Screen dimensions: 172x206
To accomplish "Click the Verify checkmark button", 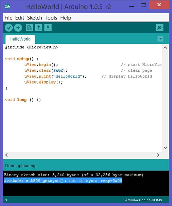I will [x=9, y=28].
